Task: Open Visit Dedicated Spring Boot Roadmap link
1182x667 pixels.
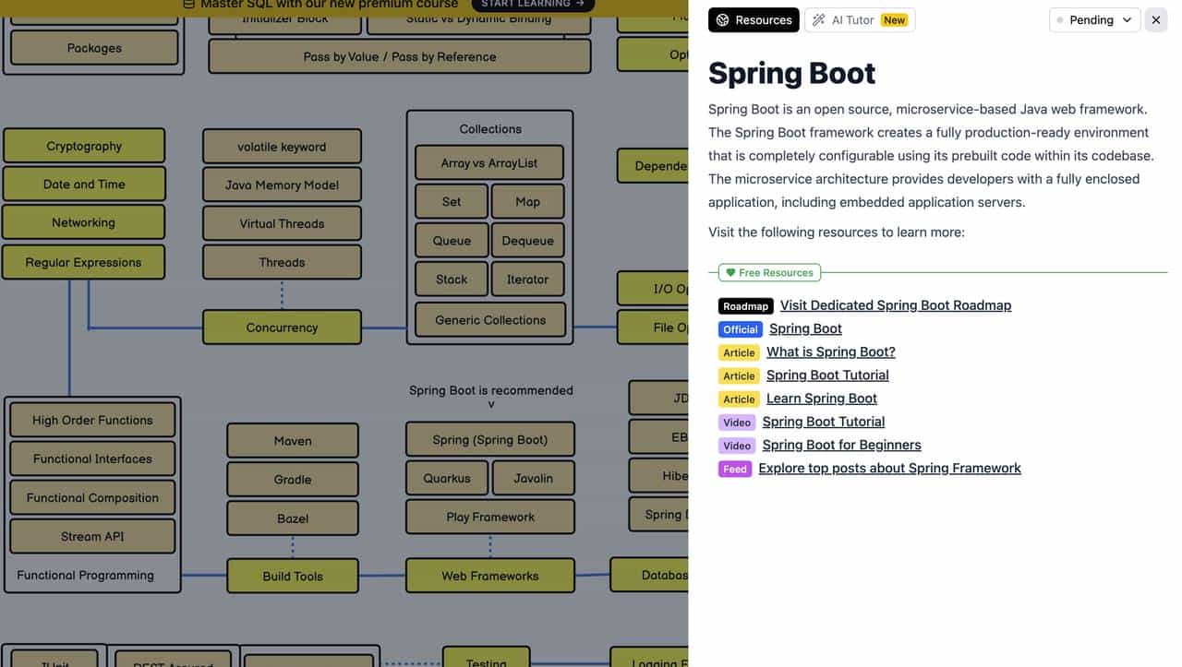Action: tap(895, 305)
